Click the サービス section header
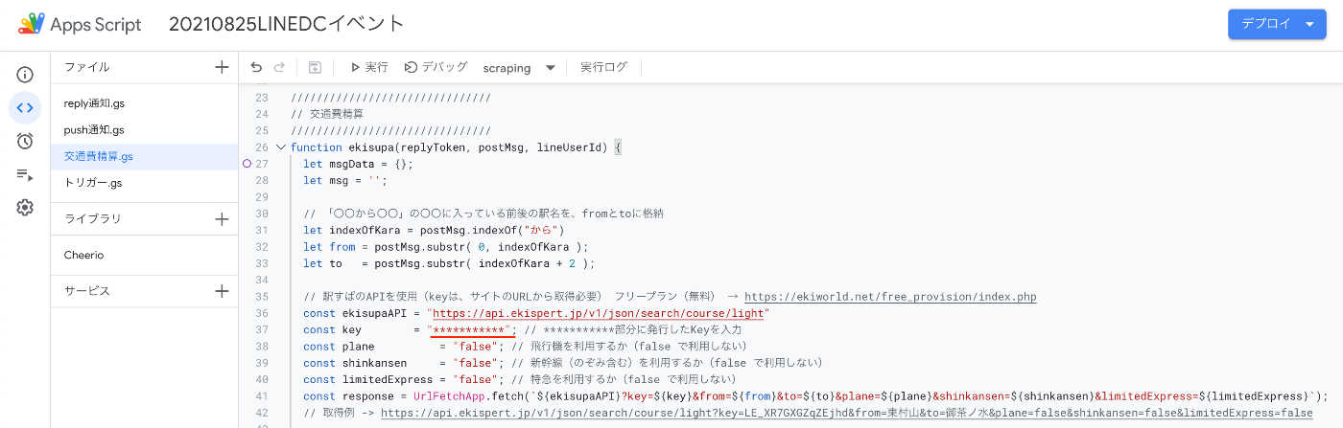Screen dimensions: 1343x428 87,291
